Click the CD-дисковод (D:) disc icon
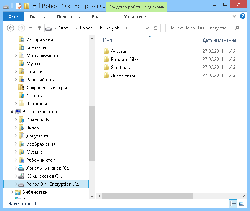 click(x=21, y=176)
